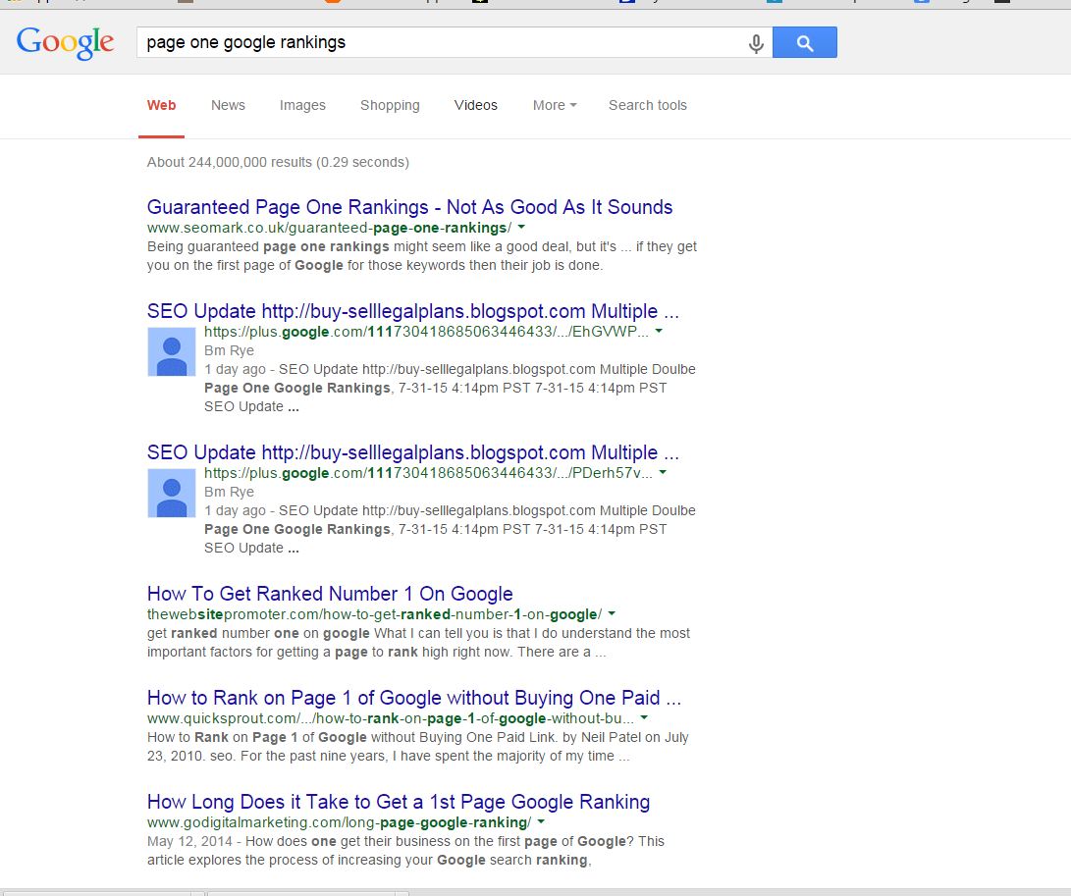This screenshot has width=1071, height=896.
Task: Expand arrow beside plus.google EhGVWP URL
Action: [659, 331]
